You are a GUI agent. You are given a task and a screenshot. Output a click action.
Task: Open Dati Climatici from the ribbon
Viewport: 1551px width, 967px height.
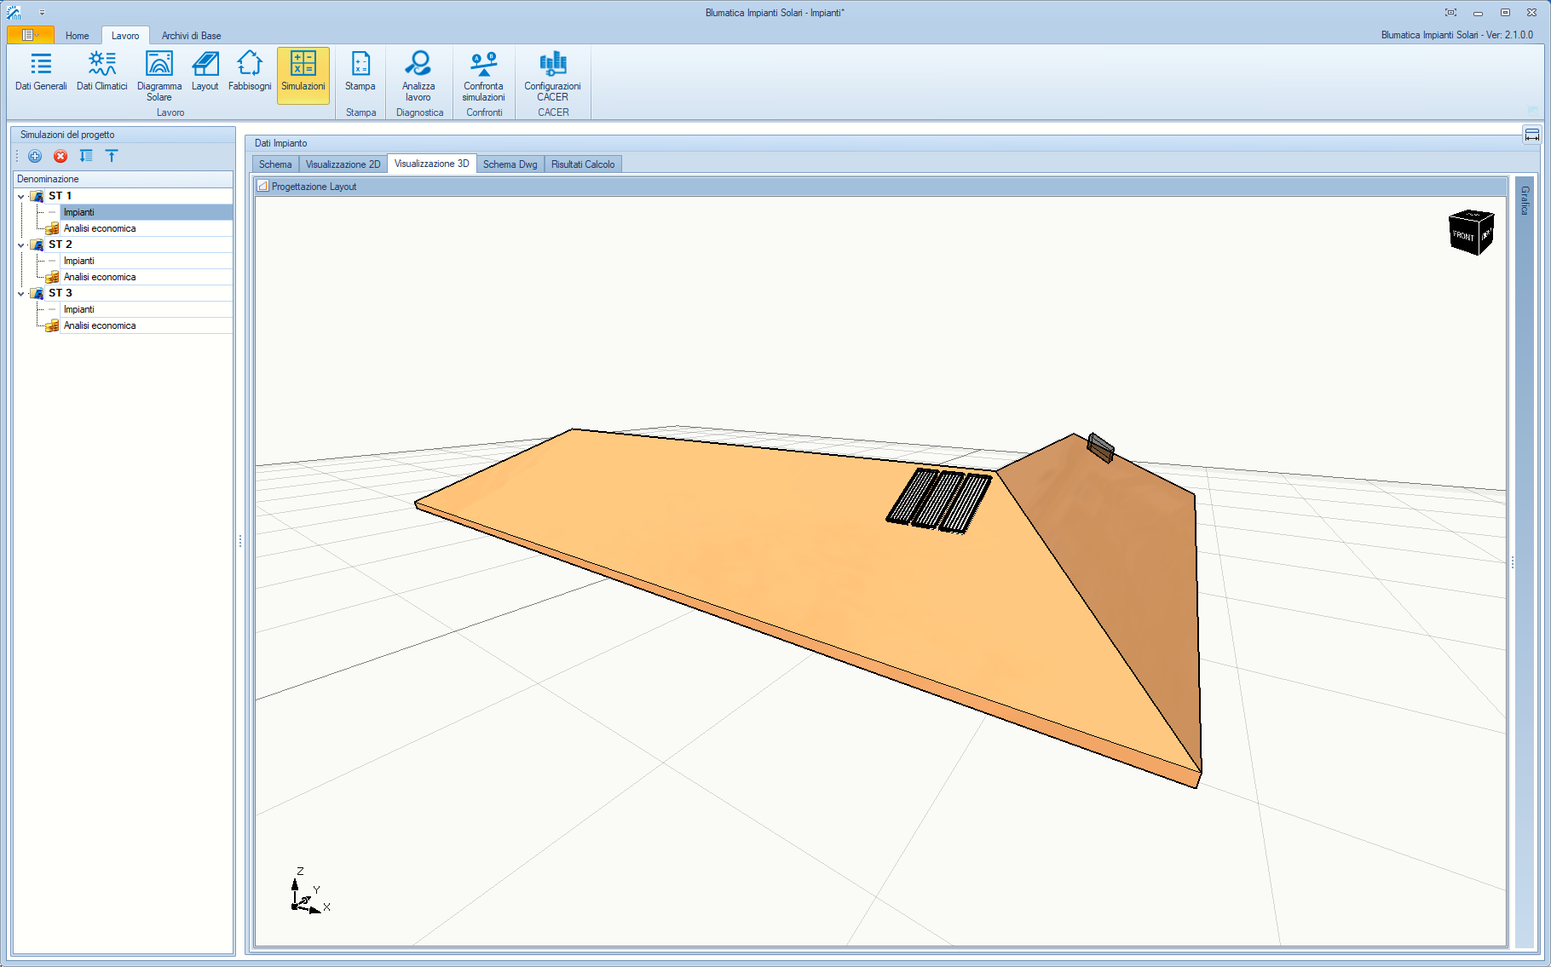pyautogui.click(x=101, y=72)
